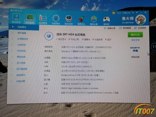Open the 硬件体检 monitor icon
156x117 pixels.
[x=16, y=17]
